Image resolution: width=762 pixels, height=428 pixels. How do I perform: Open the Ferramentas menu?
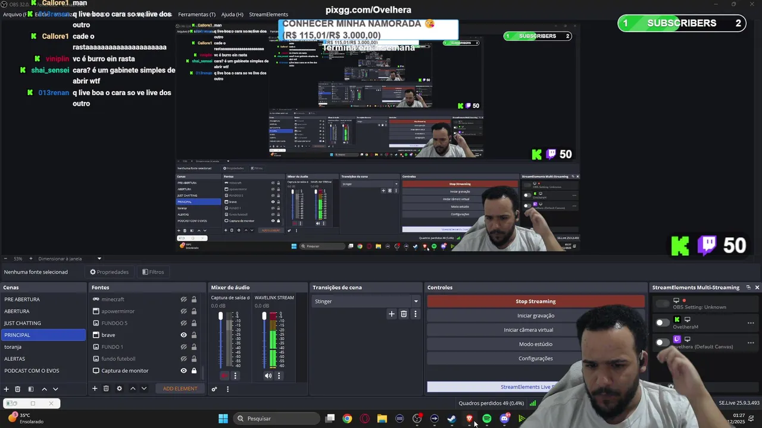(196, 14)
